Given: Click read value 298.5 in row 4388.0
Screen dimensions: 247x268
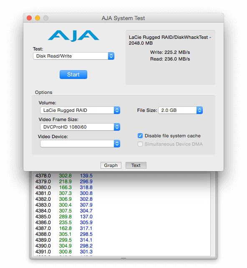Looking at the screenshot, I should click(x=86, y=234).
